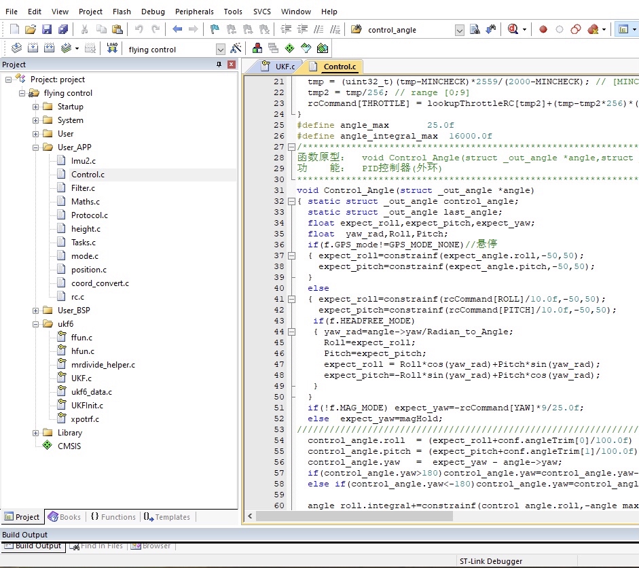Image resolution: width=639 pixels, height=568 pixels.
Task: Click the editor scroll left arrow
Action: point(250,516)
